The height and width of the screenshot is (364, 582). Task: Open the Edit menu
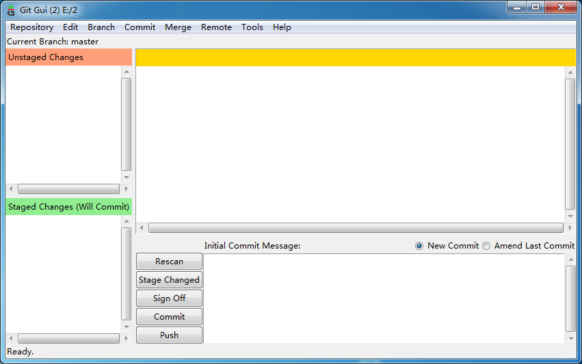click(70, 27)
